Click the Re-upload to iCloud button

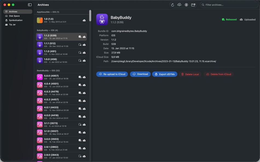click(112, 74)
